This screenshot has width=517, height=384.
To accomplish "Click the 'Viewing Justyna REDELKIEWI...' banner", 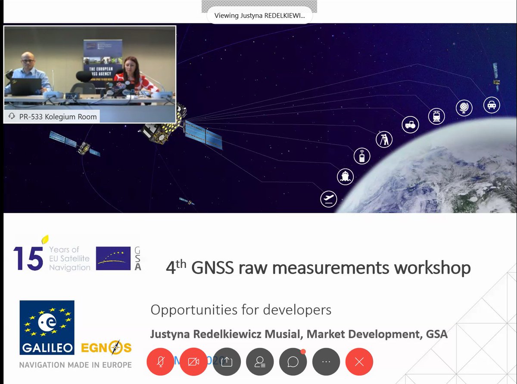I will [260, 15].
